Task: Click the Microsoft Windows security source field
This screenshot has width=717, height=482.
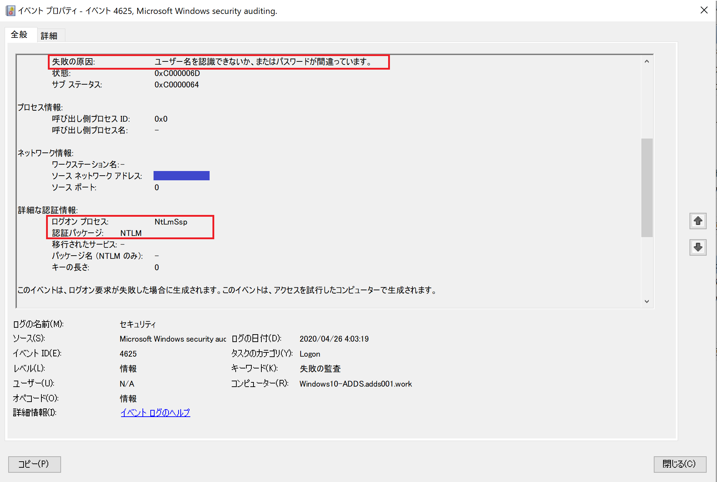Action: pyautogui.click(x=173, y=339)
